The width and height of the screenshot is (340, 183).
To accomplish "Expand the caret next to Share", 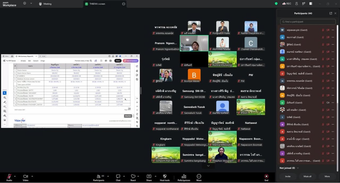I will 155,176.
